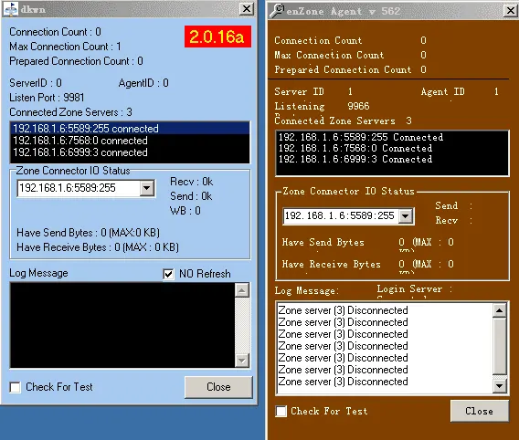Click the down arrow of the dkwn log scrollbar
The width and height of the screenshot is (519, 440).
[x=242, y=360]
